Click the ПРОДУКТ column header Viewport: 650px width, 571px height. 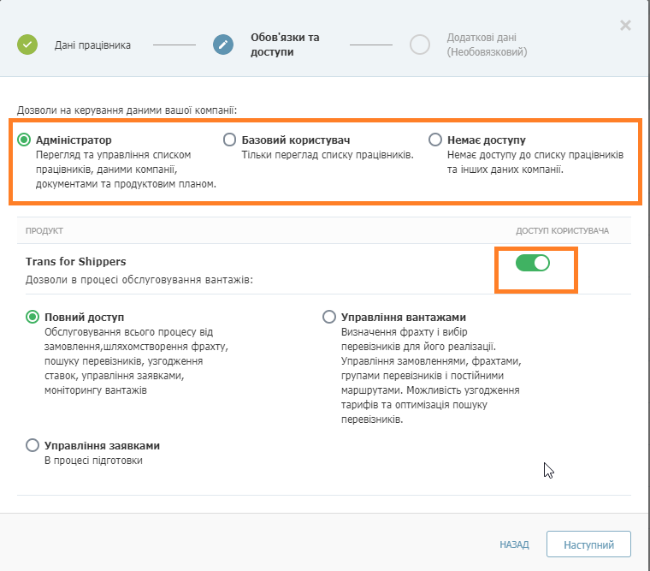pos(44,231)
